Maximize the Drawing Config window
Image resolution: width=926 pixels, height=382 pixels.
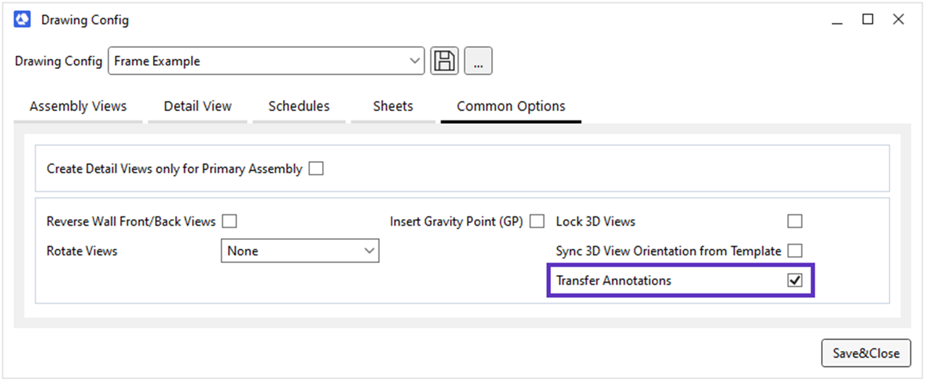coord(868,20)
